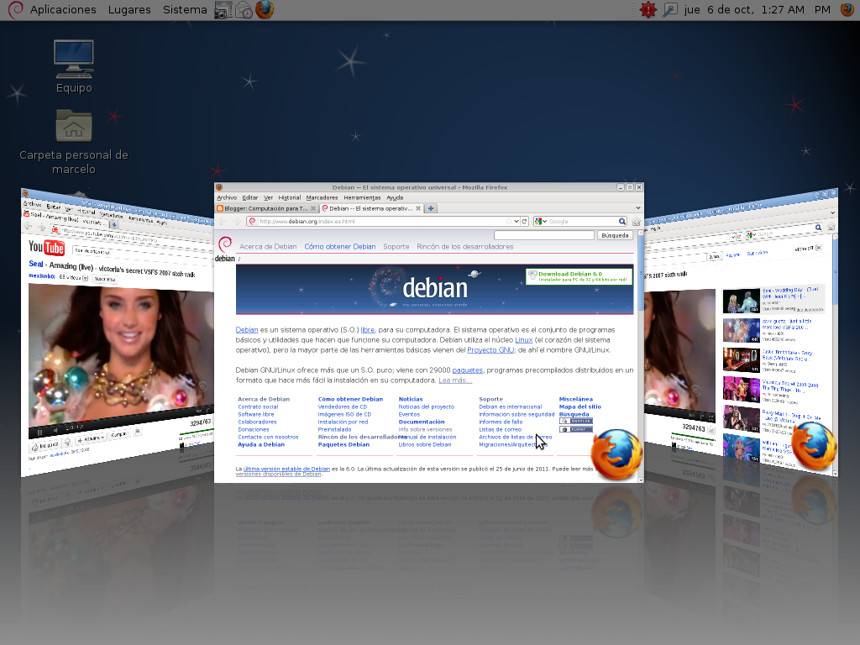Screen dimensions: 860x645
Task: Click the Back navigation arrow
Action: 221,221
